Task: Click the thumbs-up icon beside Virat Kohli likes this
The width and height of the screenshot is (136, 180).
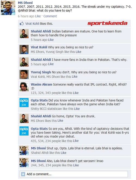Action: (x=21, y=23)
